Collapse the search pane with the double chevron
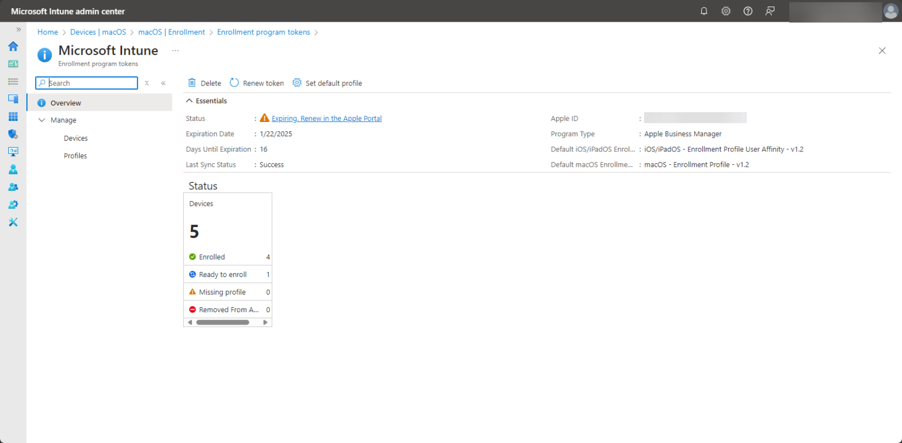Viewport: 902px width, 443px height. coord(163,83)
